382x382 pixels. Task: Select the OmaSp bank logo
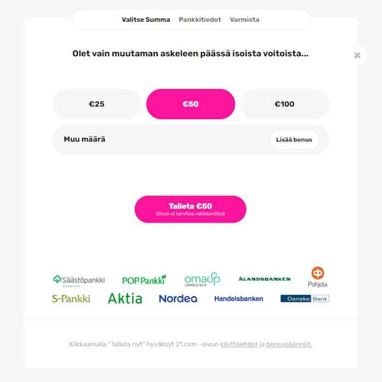[x=202, y=279]
